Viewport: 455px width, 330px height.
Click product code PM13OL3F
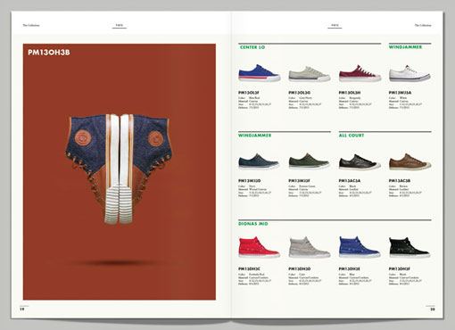(x=249, y=93)
